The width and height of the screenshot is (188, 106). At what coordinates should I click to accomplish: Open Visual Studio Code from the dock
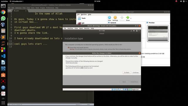point(3,56)
